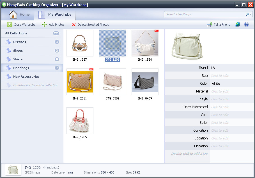Screen dimensions: 255x178
Task: Click to edit the Occasion field
Action: pyautogui.click(x=232, y=146)
